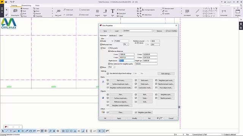Screen dimensions: 243x136
Task: Select the Line drawing tool
Action: (197, 12)
